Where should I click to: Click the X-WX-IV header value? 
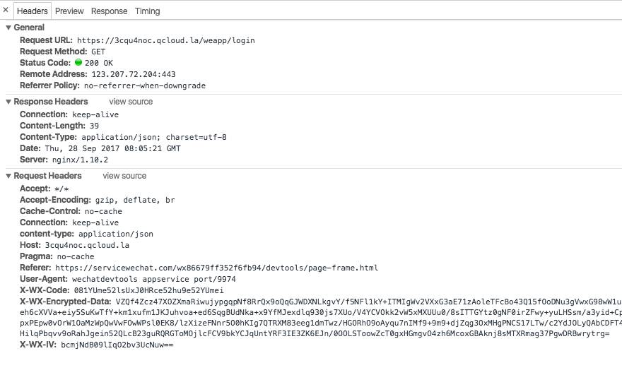tap(117, 345)
